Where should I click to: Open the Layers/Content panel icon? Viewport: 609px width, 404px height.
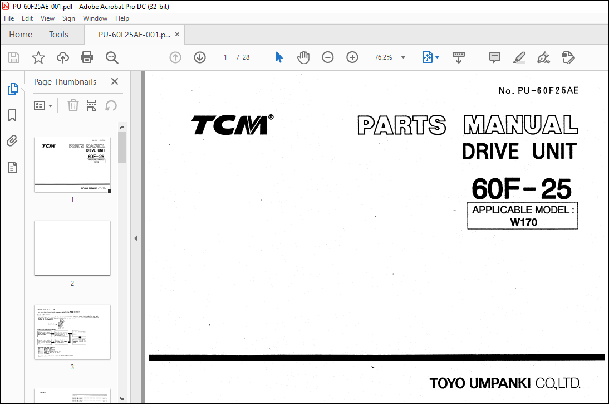click(x=12, y=168)
